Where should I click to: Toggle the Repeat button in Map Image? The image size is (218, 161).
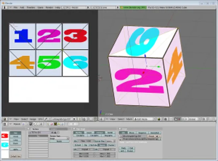[x=102, y=145]
